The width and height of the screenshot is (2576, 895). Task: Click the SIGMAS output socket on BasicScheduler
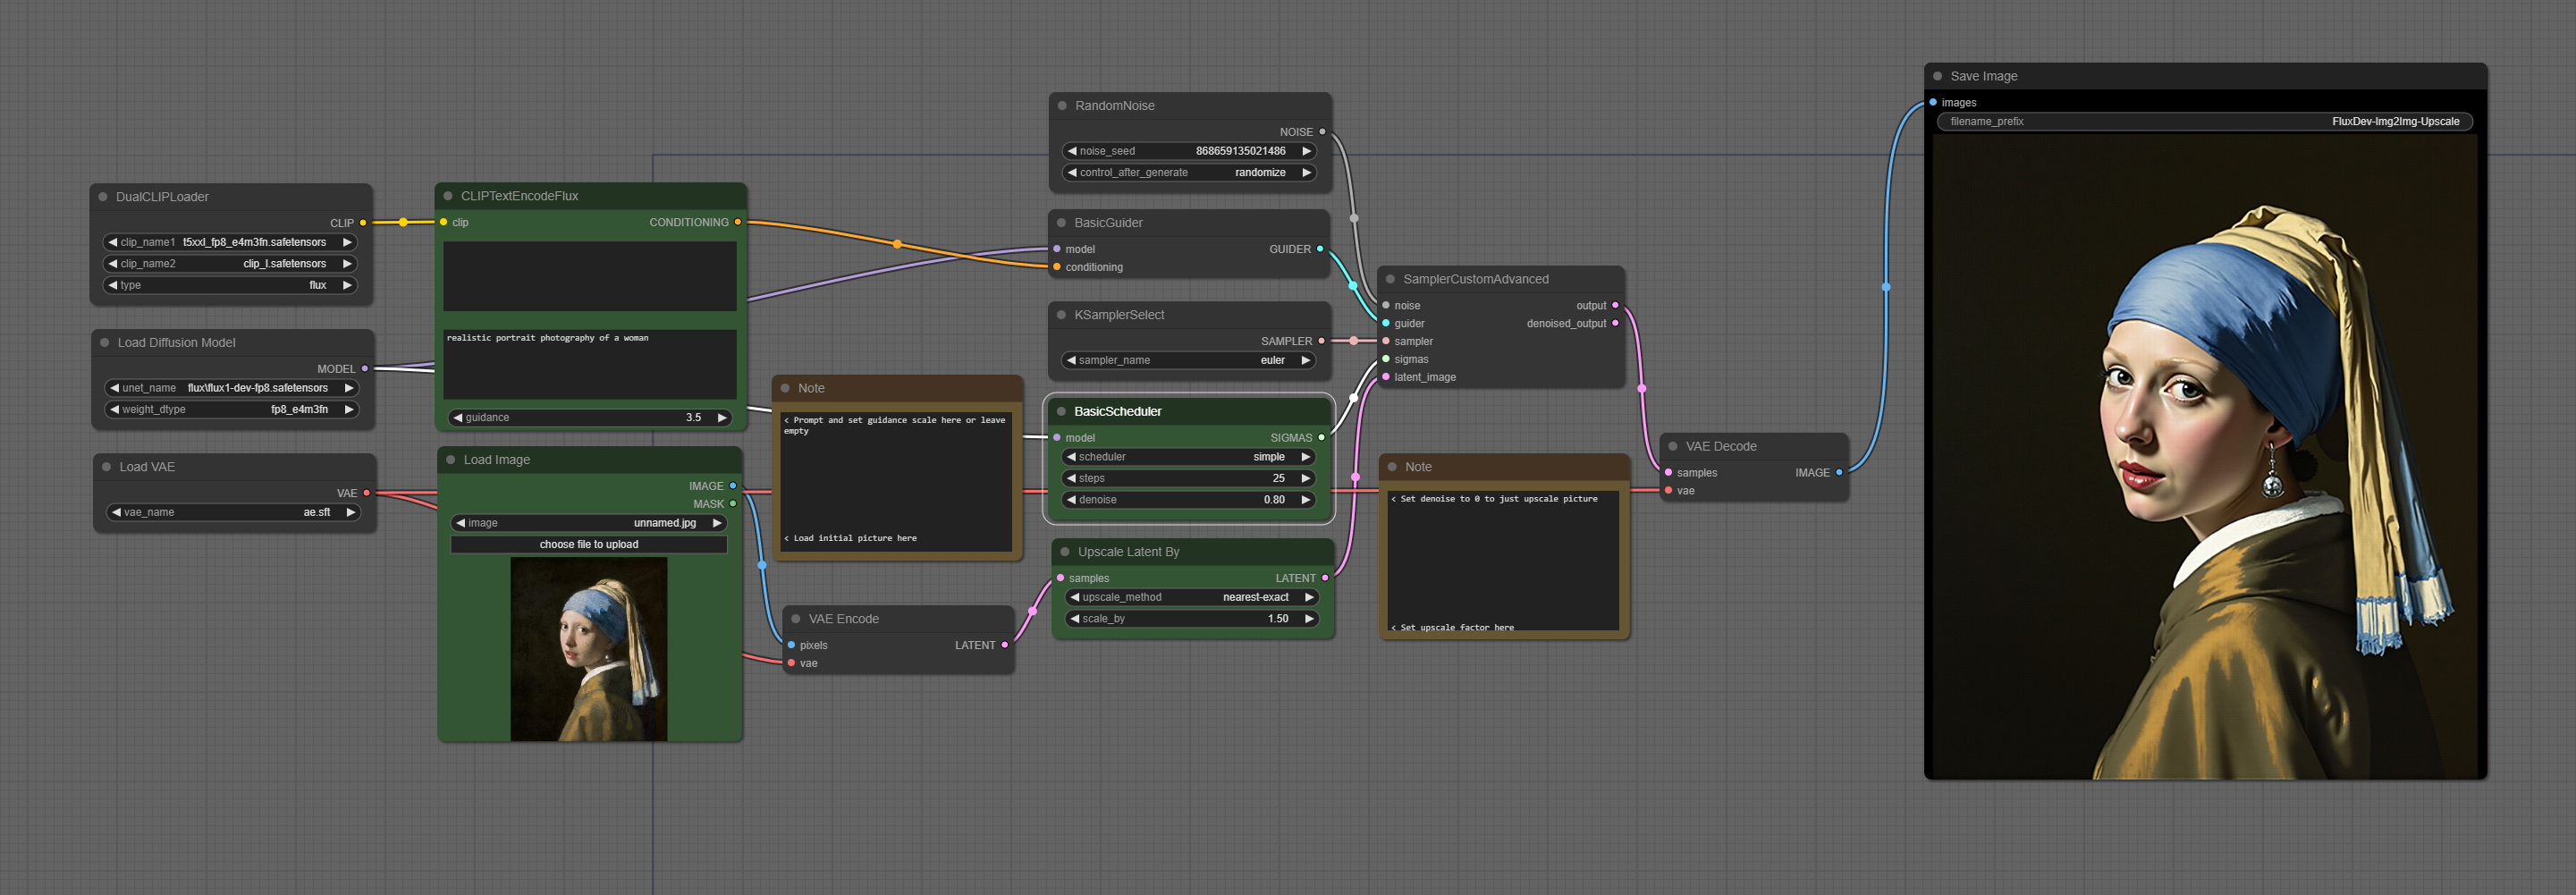click(1321, 438)
